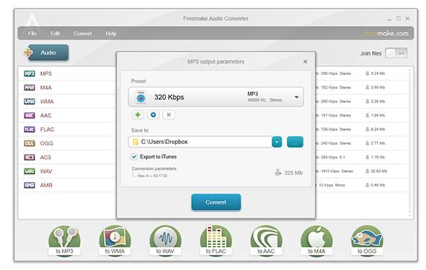Click the WAV format badge in file list
This screenshot has height=270, width=426.
pos(30,171)
